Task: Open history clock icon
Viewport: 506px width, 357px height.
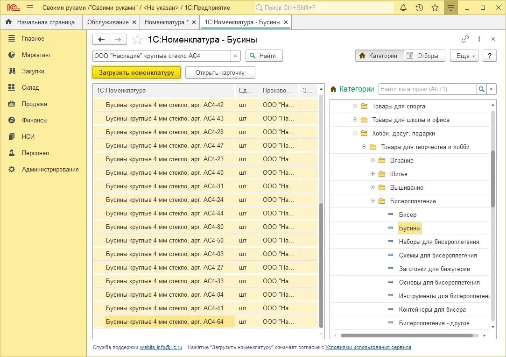Action: tap(419, 7)
